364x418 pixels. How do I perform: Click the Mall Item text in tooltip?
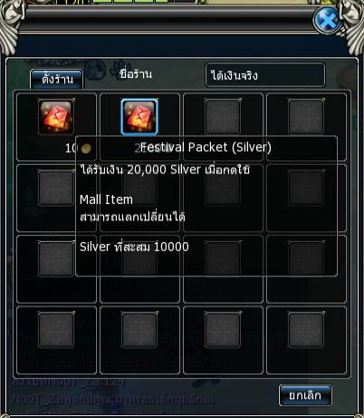point(106,199)
